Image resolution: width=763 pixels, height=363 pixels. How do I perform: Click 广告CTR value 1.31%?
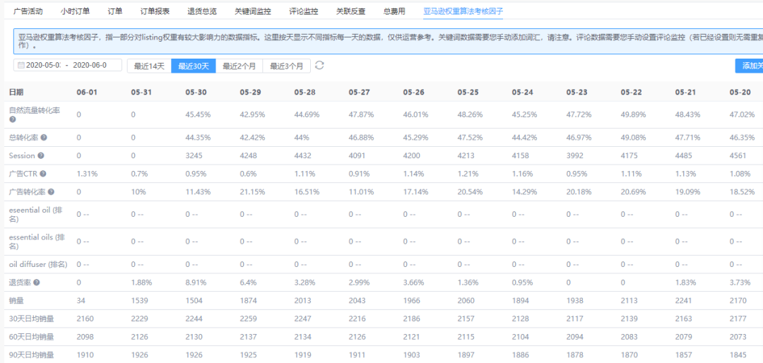pyautogui.click(x=87, y=174)
